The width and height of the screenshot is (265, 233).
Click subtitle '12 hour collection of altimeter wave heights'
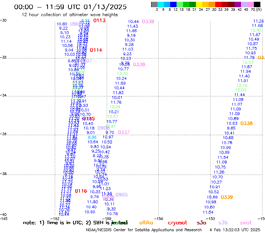point(69,15)
